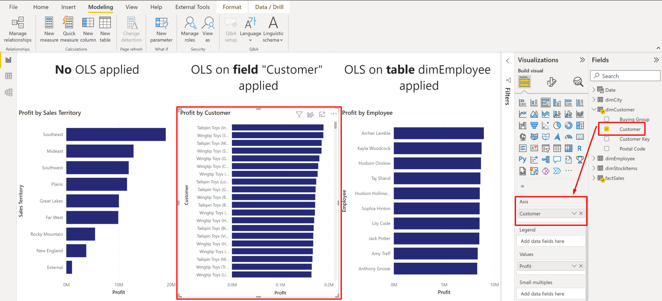Switch to the View ribbon tab

click(131, 7)
